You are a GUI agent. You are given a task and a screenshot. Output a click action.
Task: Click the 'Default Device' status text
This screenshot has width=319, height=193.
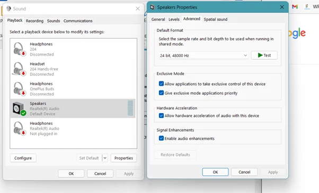coord(42,114)
